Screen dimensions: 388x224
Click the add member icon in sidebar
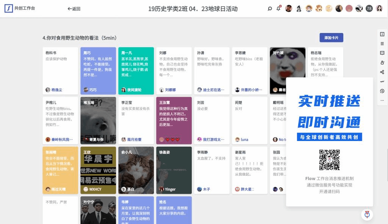point(382,63)
